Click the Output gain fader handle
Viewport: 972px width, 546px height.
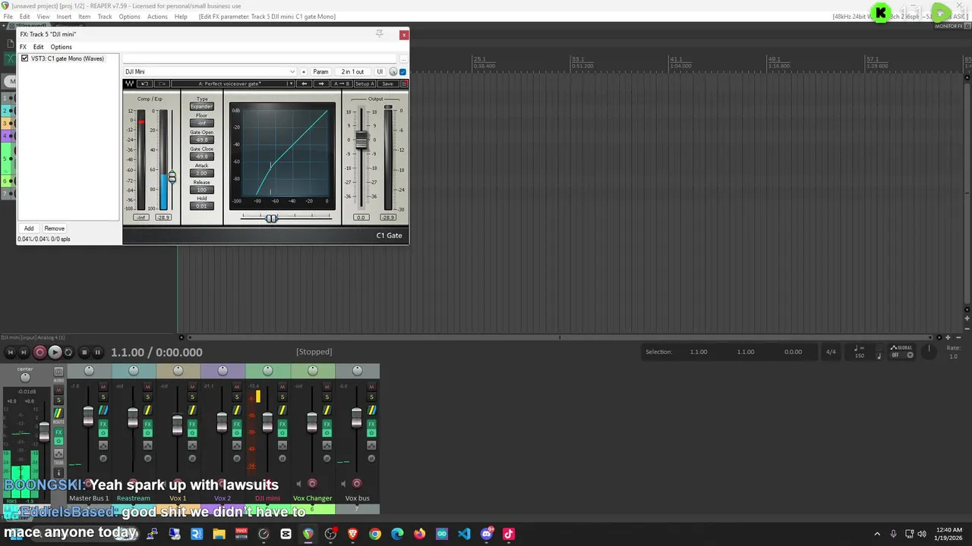click(x=361, y=140)
